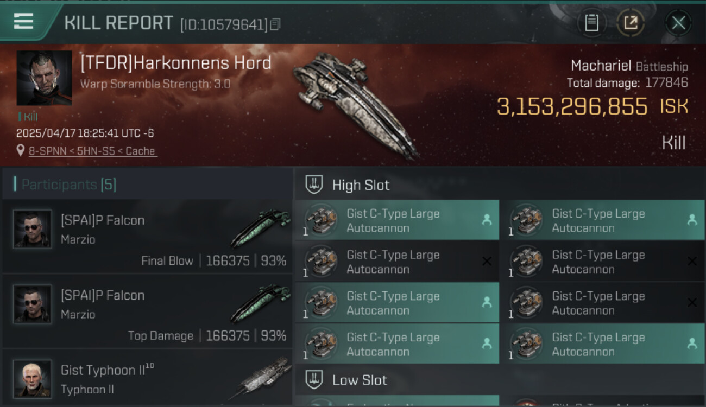Image resolution: width=706 pixels, height=407 pixels.
Task: Click P Falcon Top Damage portrait
Action: (x=33, y=304)
